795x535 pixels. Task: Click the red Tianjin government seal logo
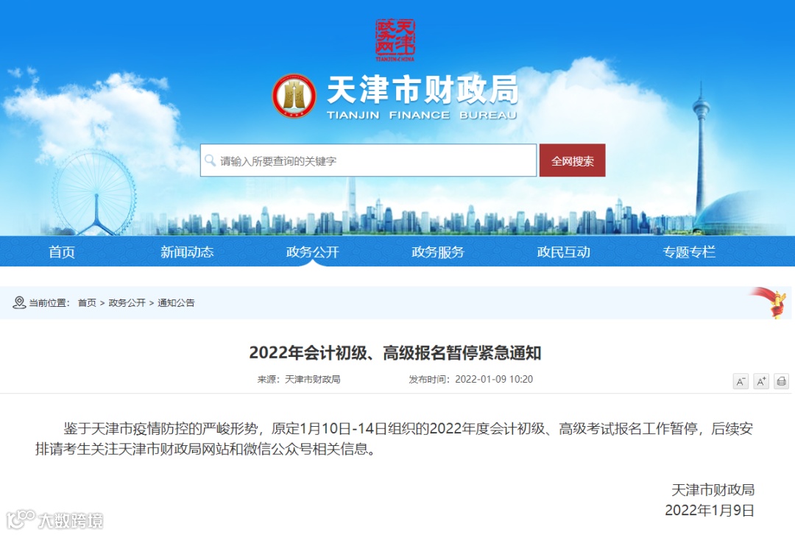click(395, 40)
